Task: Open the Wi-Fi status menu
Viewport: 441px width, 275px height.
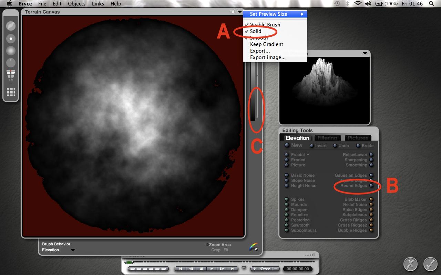Action: click(x=358, y=4)
